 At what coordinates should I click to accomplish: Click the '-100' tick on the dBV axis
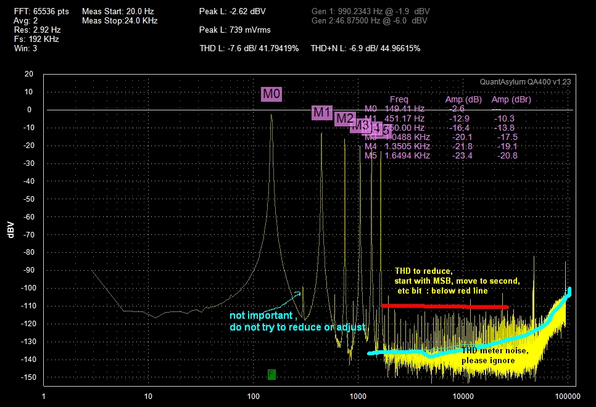point(28,288)
